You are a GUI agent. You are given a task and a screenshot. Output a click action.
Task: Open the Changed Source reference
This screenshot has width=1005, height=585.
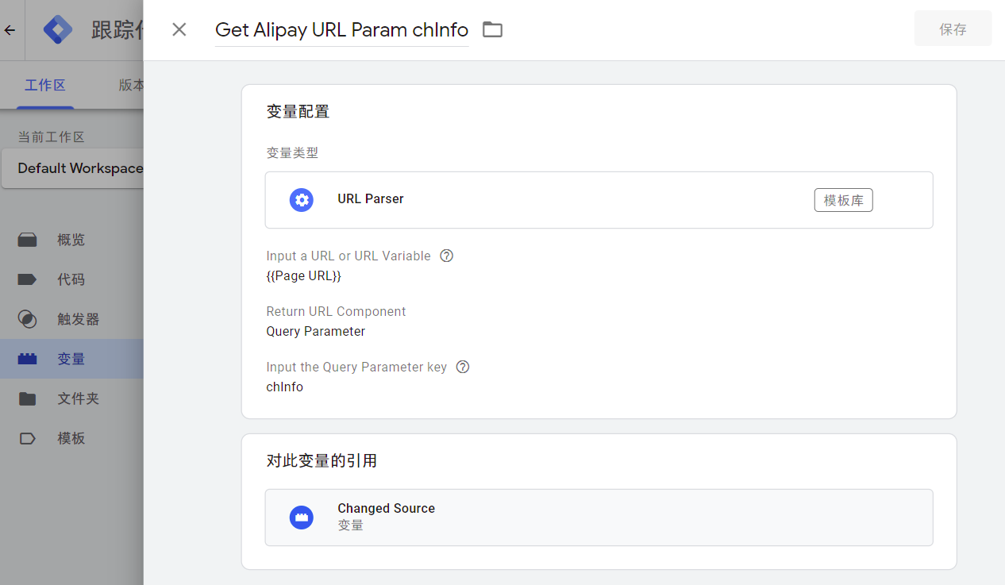pyautogui.click(x=599, y=518)
